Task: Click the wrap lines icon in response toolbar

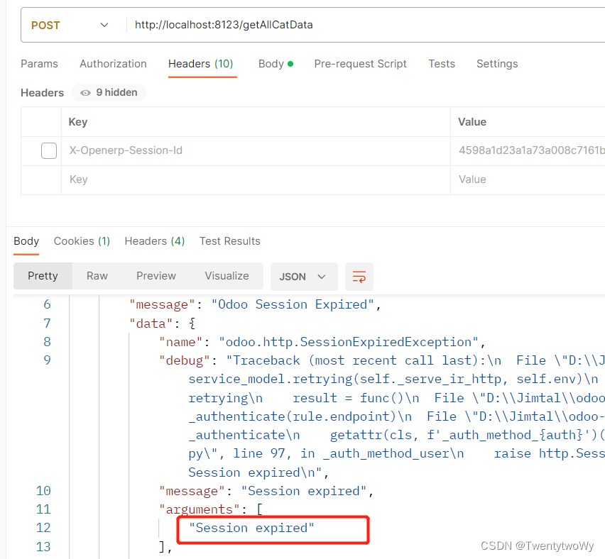Action: tap(359, 277)
